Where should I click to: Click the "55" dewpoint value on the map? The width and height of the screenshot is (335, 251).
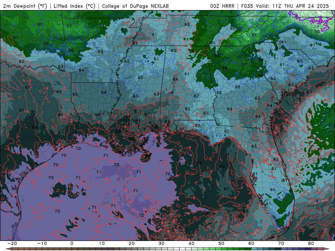click(x=40, y=25)
